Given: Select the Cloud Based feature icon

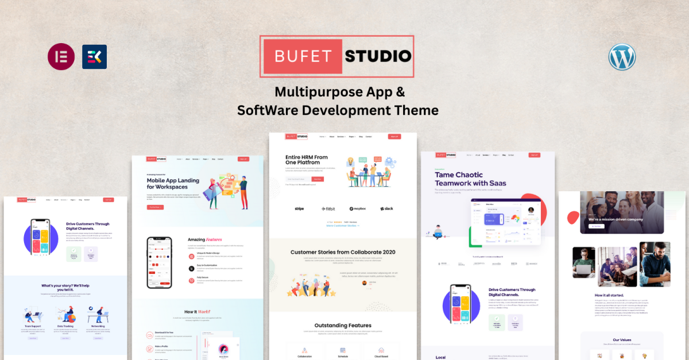Looking at the screenshot, I should click(381, 350).
